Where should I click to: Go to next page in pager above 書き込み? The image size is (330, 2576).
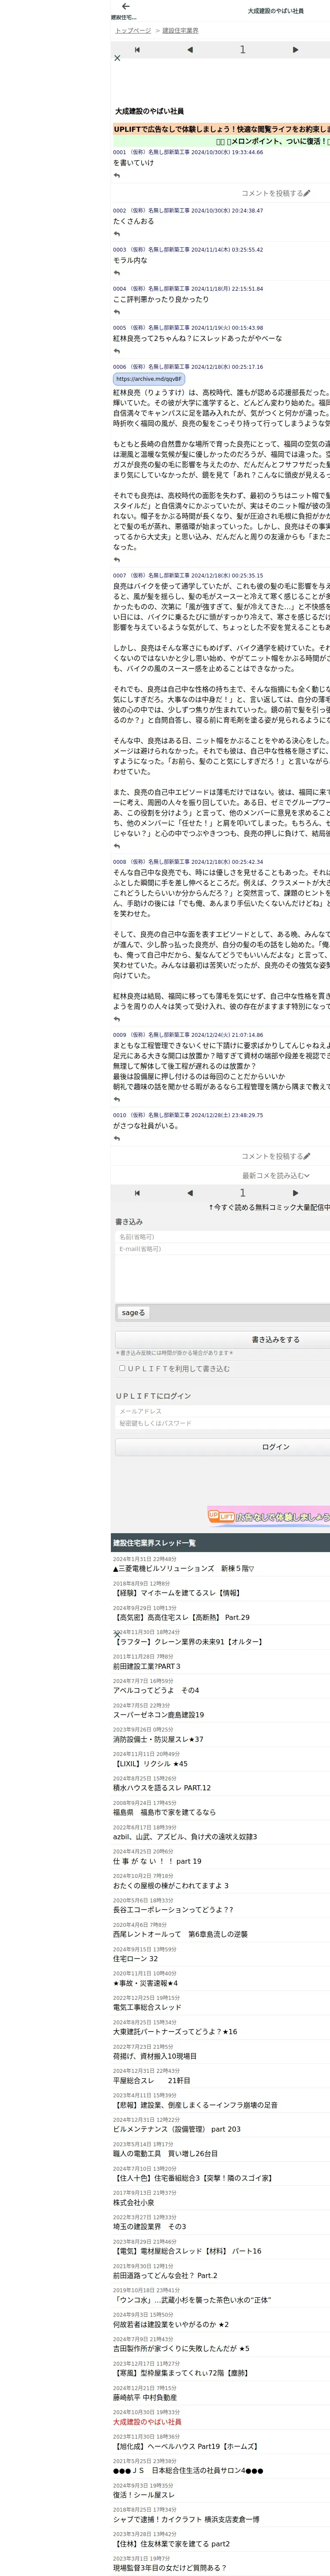tap(295, 1193)
